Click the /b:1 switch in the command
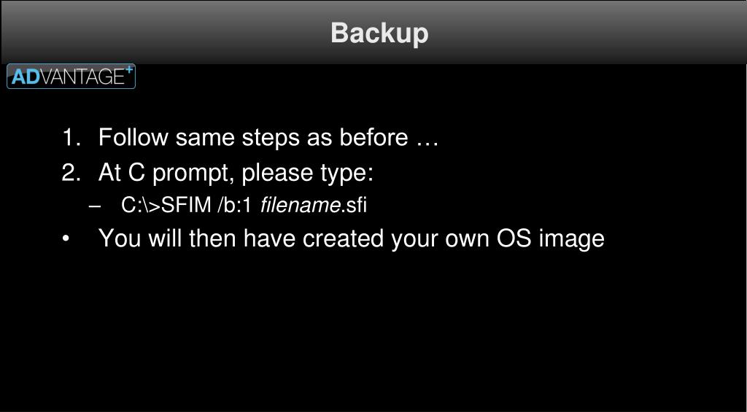This screenshot has width=747, height=412. (x=234, y=206)
